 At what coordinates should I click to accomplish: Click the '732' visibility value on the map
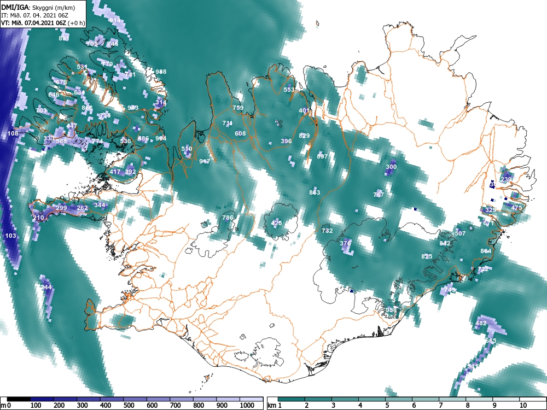[x=327, y=231]
